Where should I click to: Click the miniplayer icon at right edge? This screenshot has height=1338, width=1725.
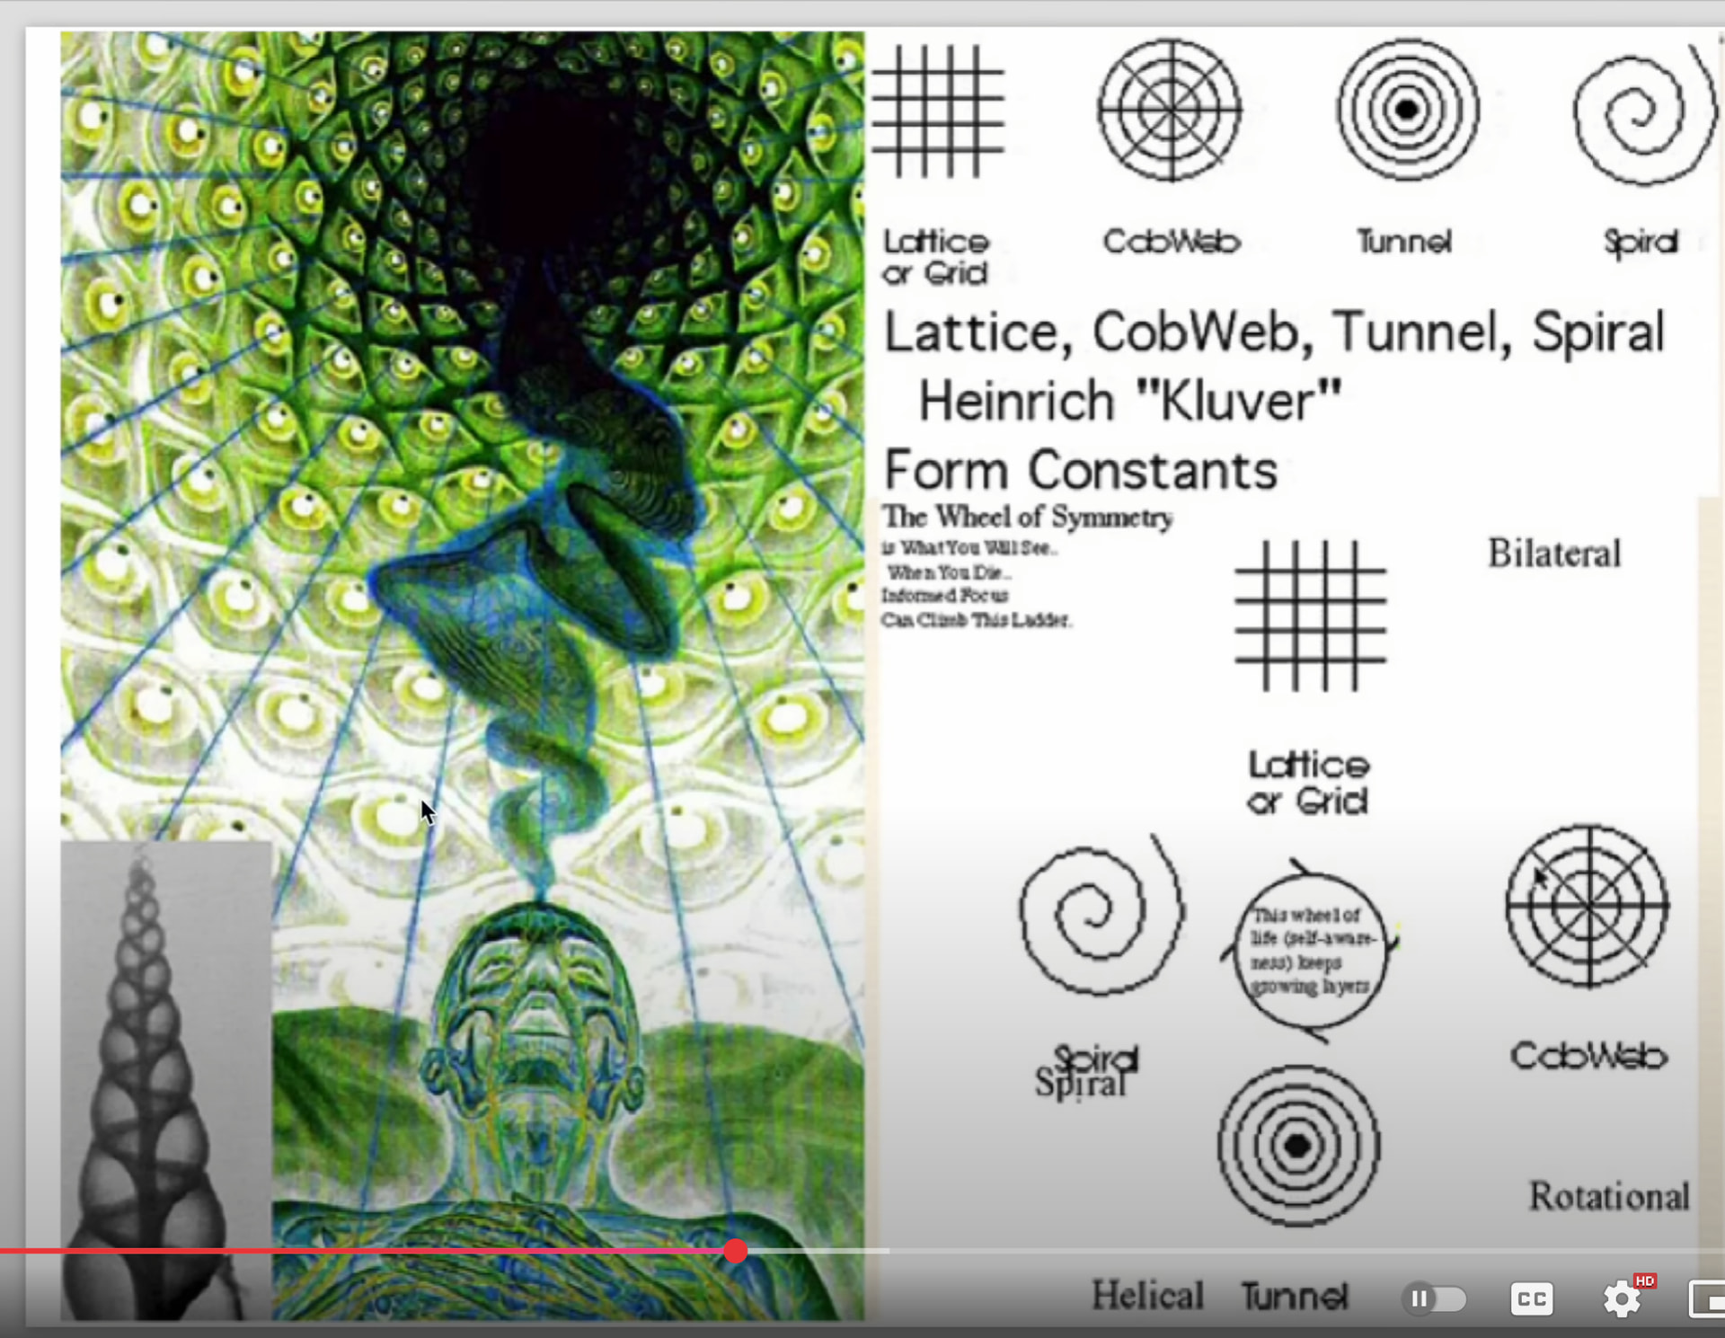pyautogui.click(x=1709, y=1299)
